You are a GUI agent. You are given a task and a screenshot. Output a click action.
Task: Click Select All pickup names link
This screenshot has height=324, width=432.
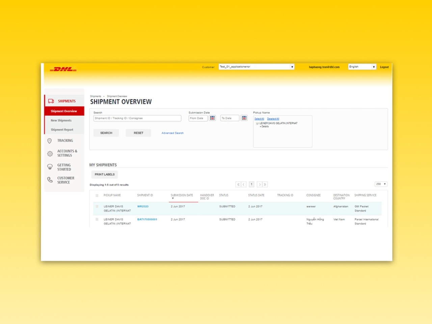pos(259,119)
